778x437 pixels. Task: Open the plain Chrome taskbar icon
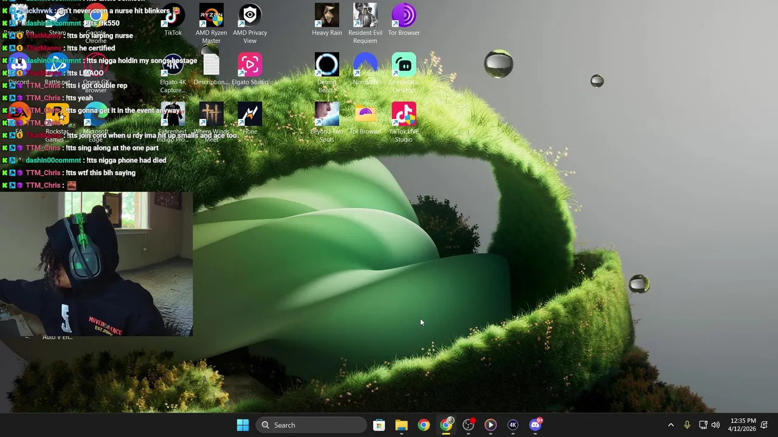[x=424, y=425]
